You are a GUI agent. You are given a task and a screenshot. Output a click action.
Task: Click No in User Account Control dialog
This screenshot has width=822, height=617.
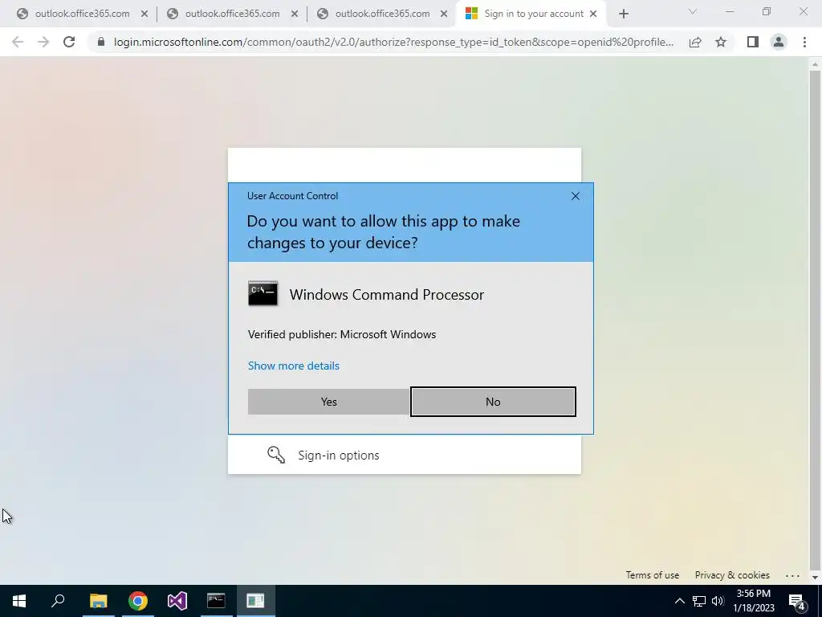tap(493, 402)
